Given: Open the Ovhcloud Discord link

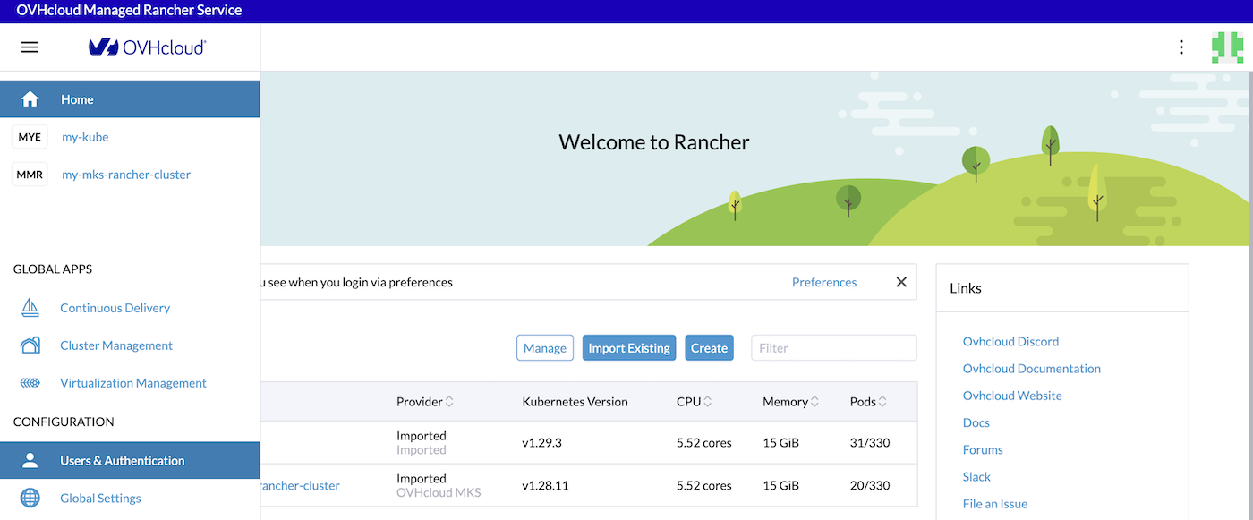Looking at the screenshot, I should click(x=1010, y=341).
